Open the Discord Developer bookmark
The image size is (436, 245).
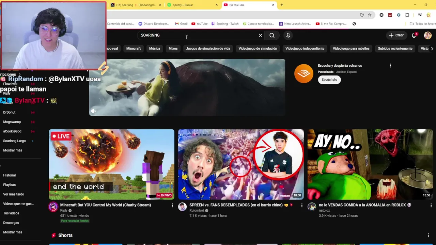154,24
